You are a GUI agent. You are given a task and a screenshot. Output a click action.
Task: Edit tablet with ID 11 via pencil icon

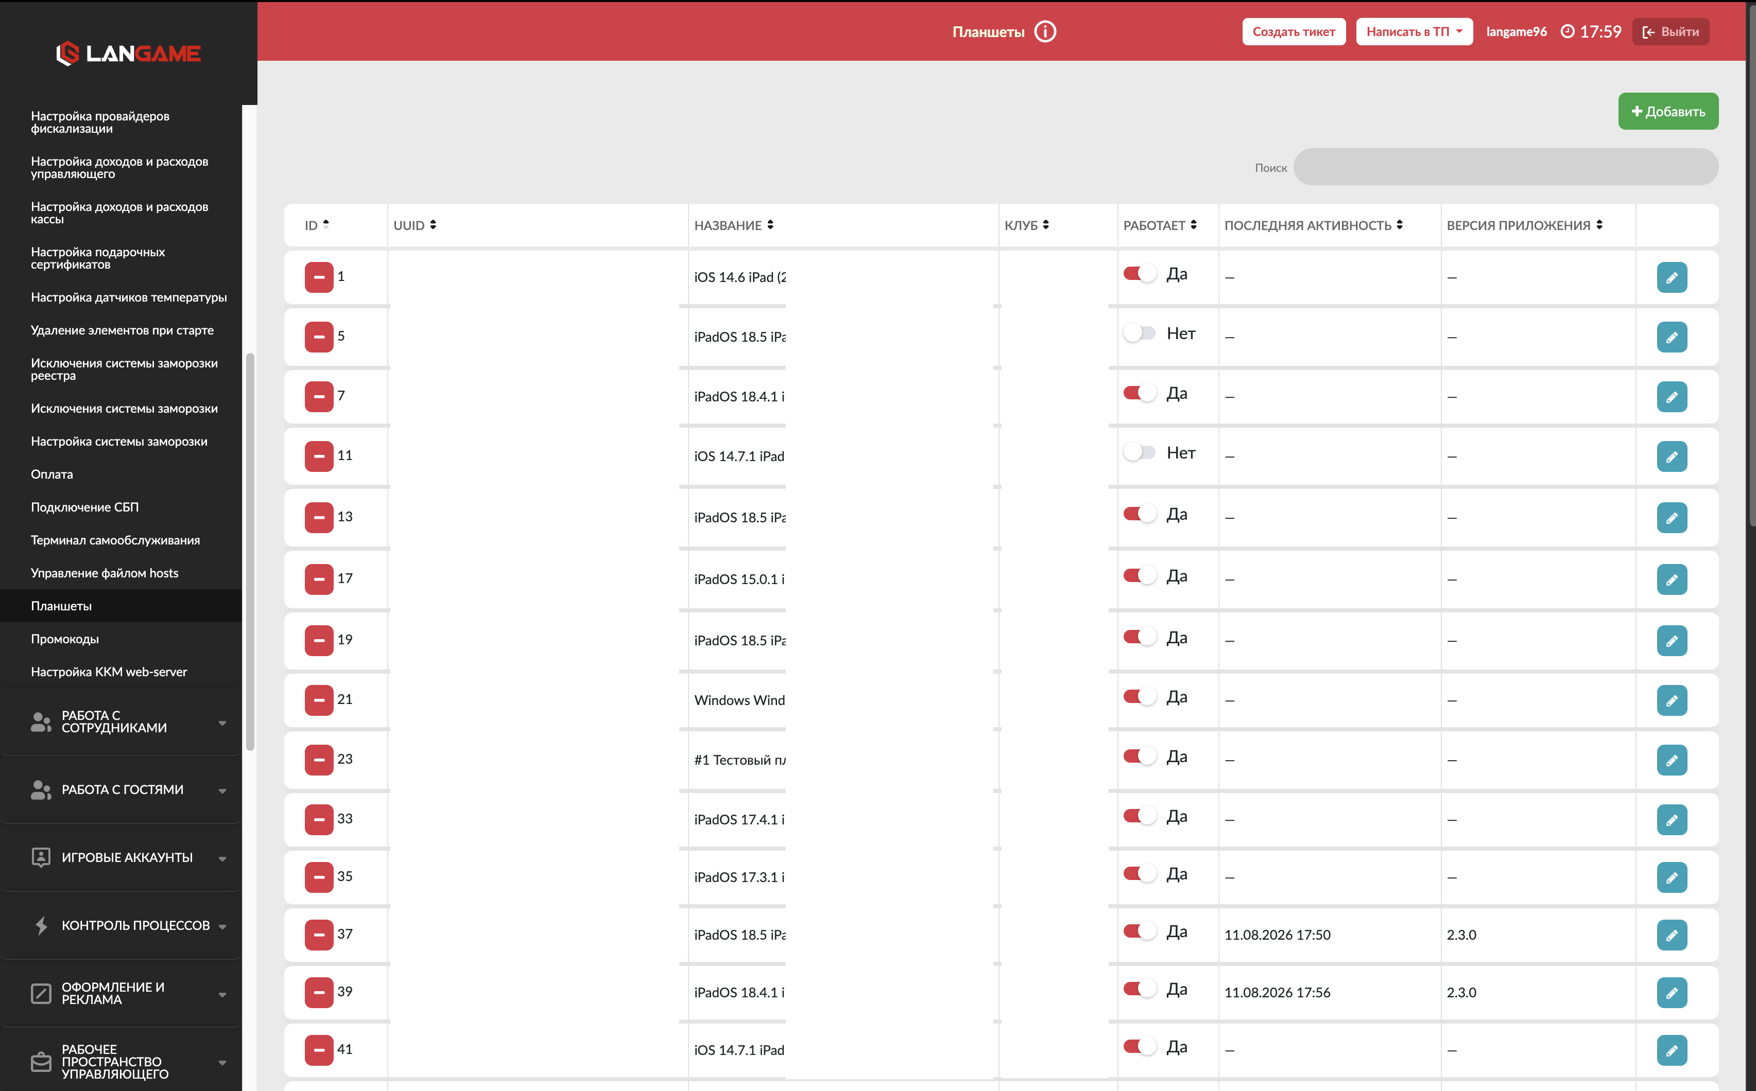[x=1672, y=457]
